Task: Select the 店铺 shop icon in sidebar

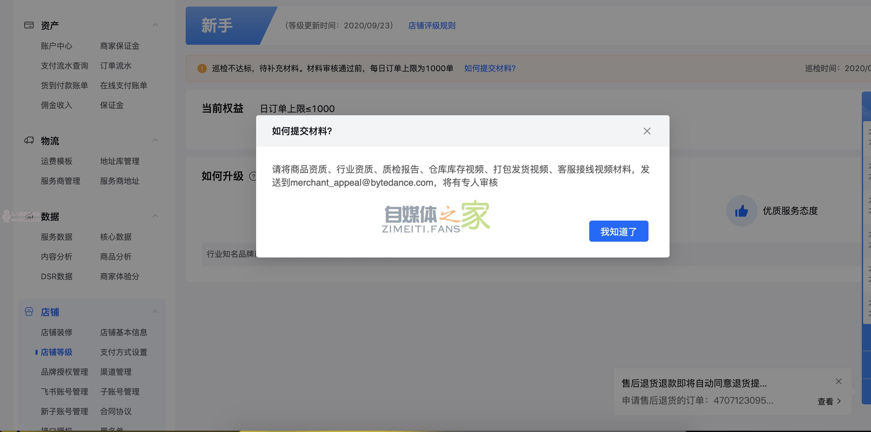Action: 29,311
